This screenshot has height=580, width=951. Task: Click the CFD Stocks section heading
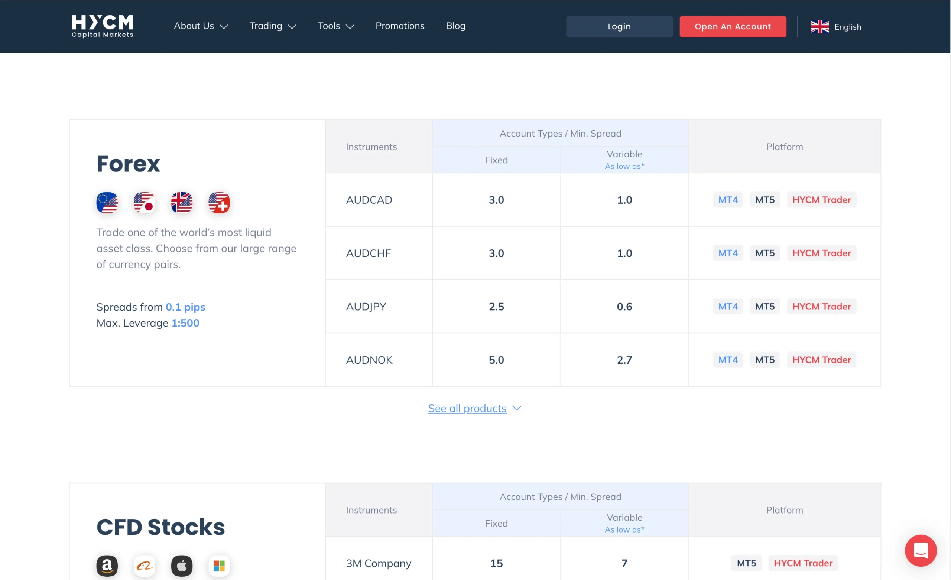pos(160,527)
